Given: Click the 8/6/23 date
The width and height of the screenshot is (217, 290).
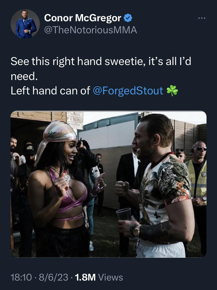Looking at the screenshot, I should coord(53,277).
